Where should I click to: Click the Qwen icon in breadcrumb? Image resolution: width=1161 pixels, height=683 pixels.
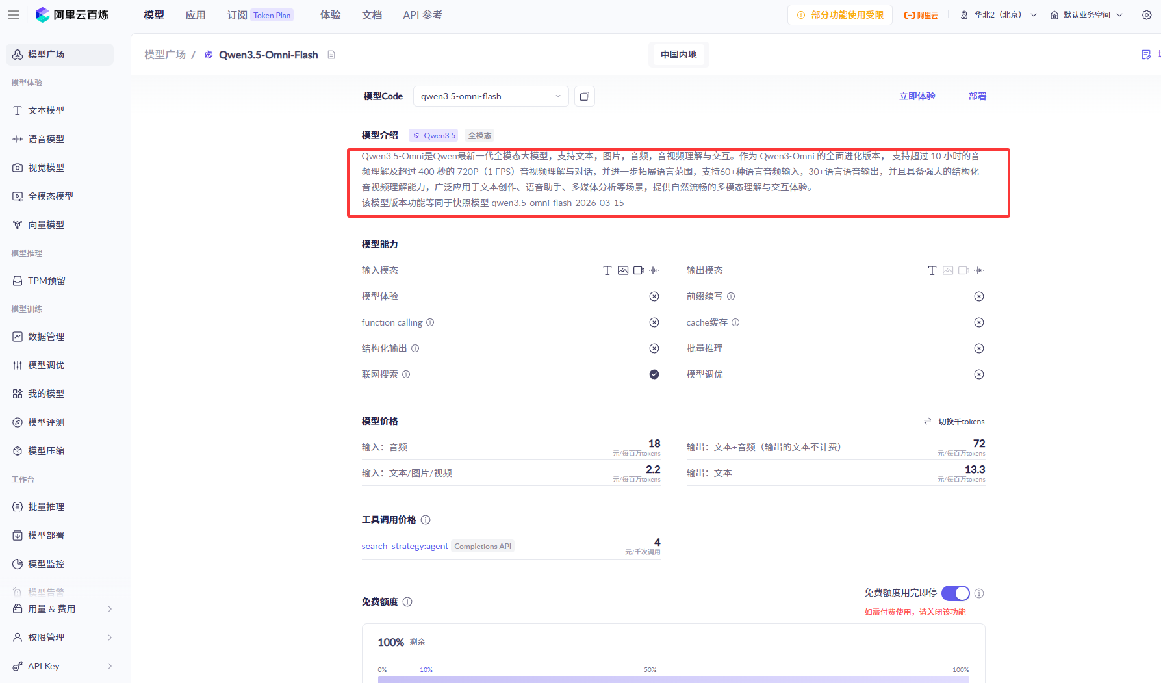coord(209,55)
